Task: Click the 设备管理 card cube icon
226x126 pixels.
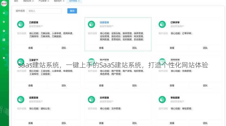Action: (x=91, y=24)
